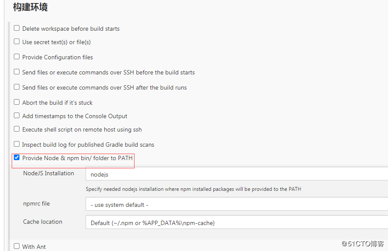Enable Inspect build log for Gradle scans
This screenshot has width=388, height=251.
[x=17, y=144]
